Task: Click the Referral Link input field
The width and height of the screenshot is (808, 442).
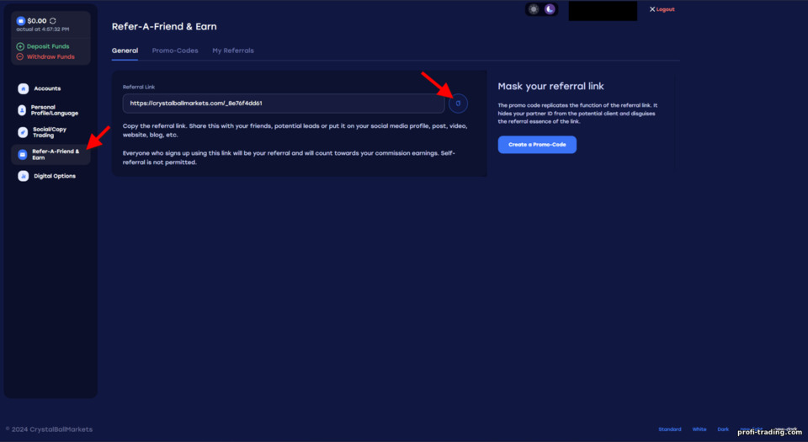Action: pos(284,104)
